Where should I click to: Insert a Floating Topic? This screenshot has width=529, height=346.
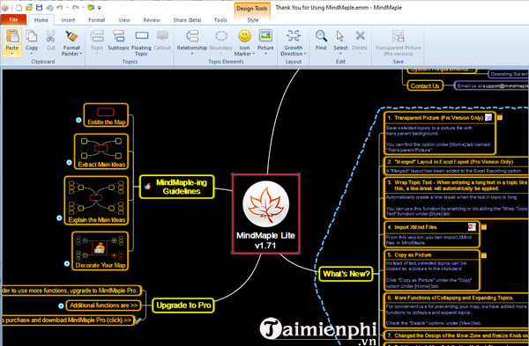pos(141,36)
